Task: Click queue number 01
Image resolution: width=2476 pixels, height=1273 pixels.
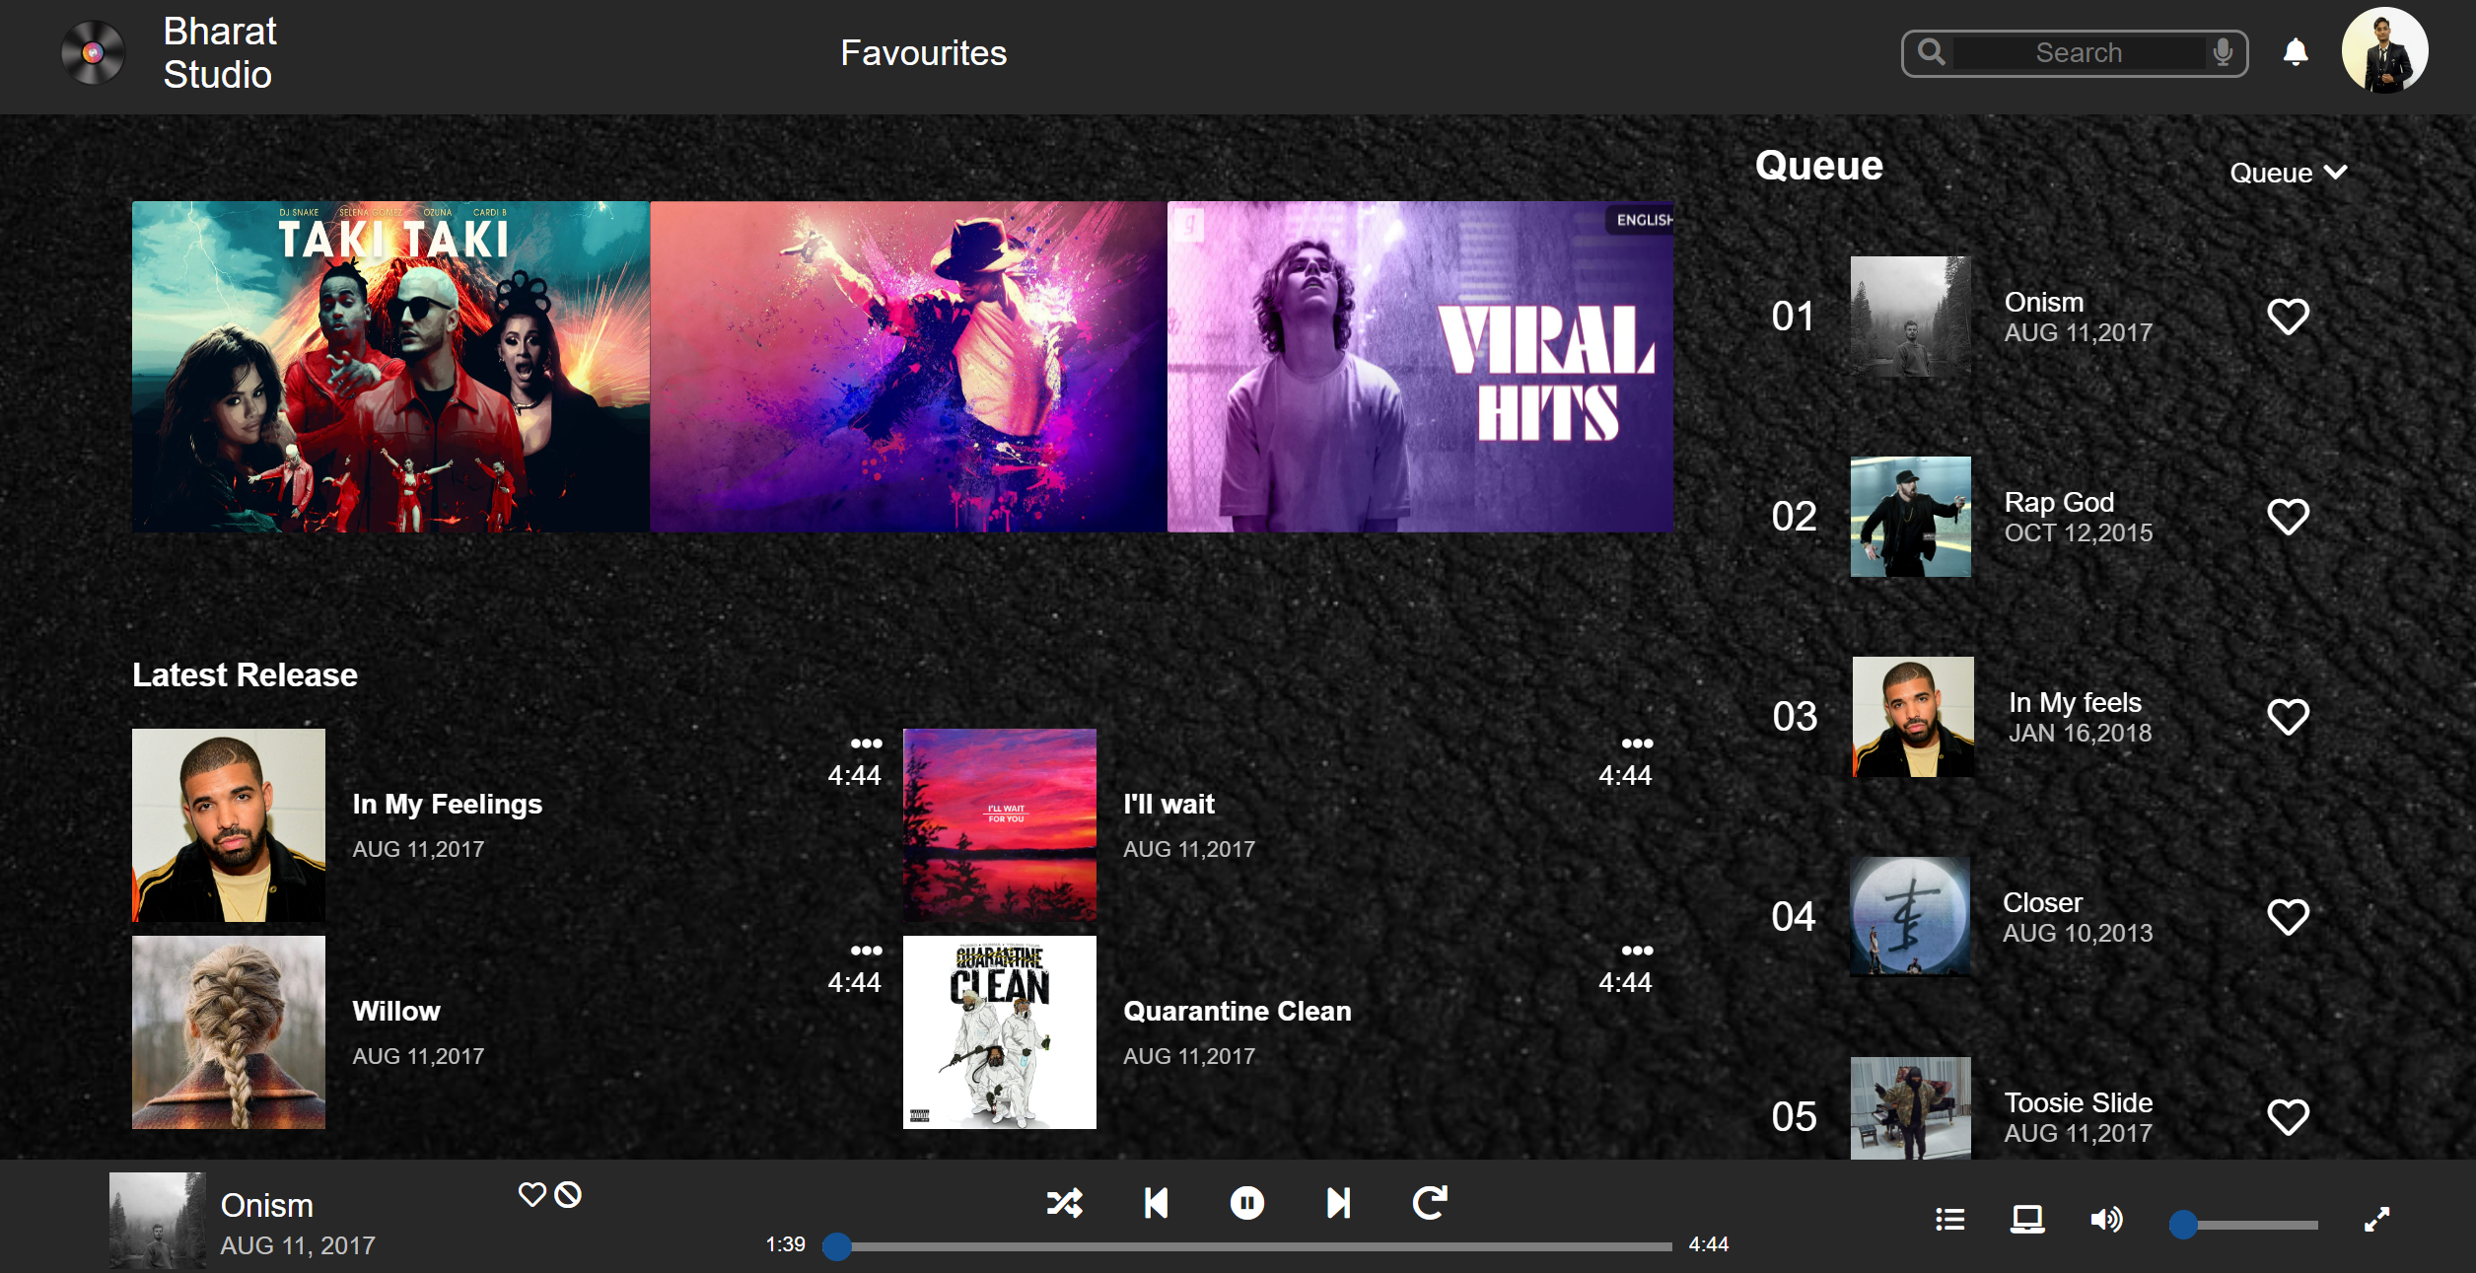Action: pyautogui.click(x=1793, y=317)
